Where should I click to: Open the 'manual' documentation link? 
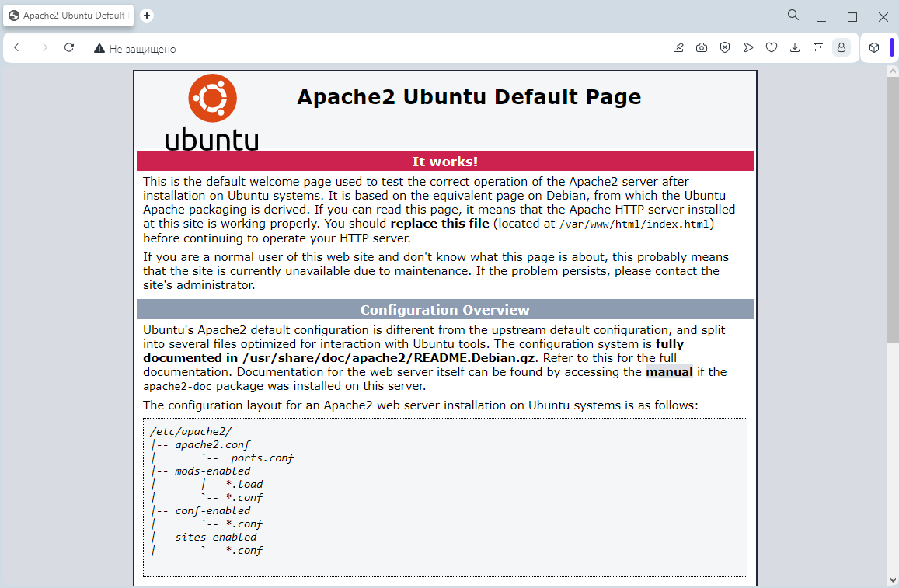pyautogui.click(x=669, y=371)
